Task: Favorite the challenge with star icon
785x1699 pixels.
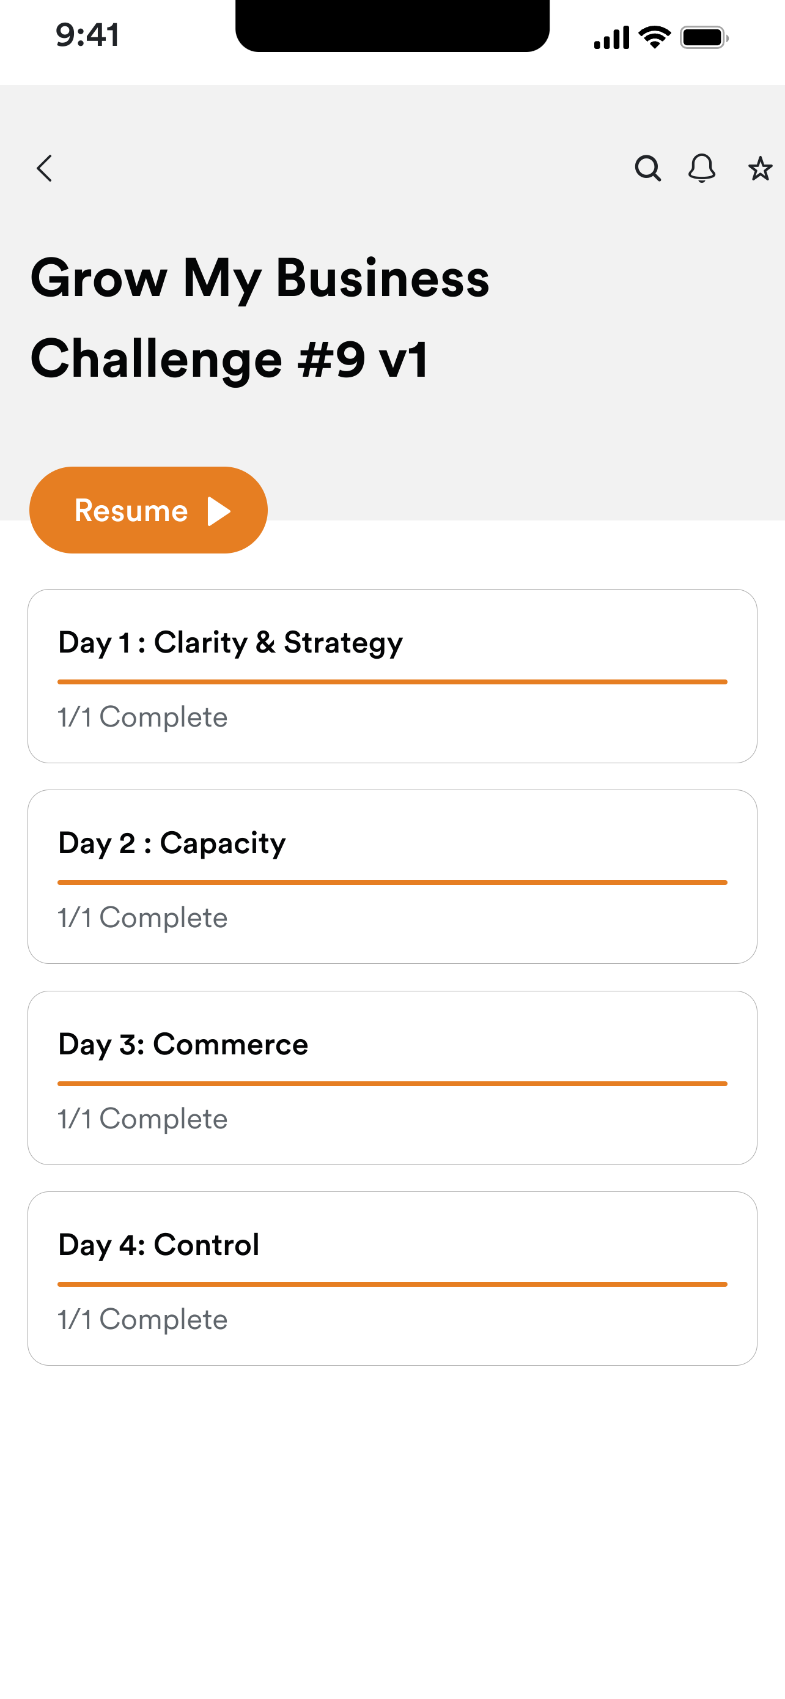Action: [x=760, y=169]
